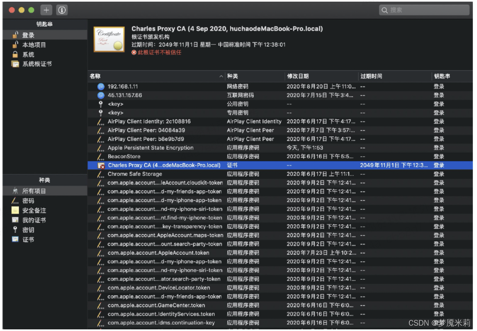
Task: Click the large Certificate Root thumbnail
Action: click(109, 39)
